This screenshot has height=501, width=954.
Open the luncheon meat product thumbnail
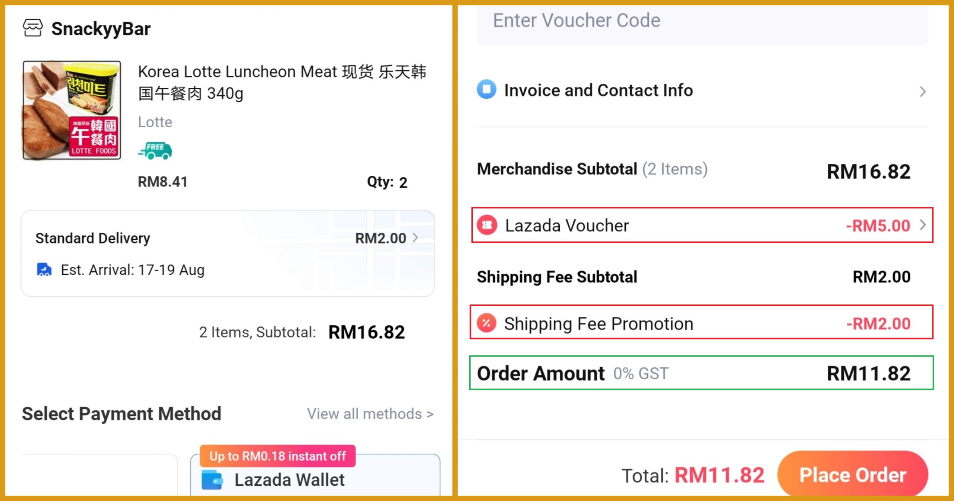(x=72, y=111)
